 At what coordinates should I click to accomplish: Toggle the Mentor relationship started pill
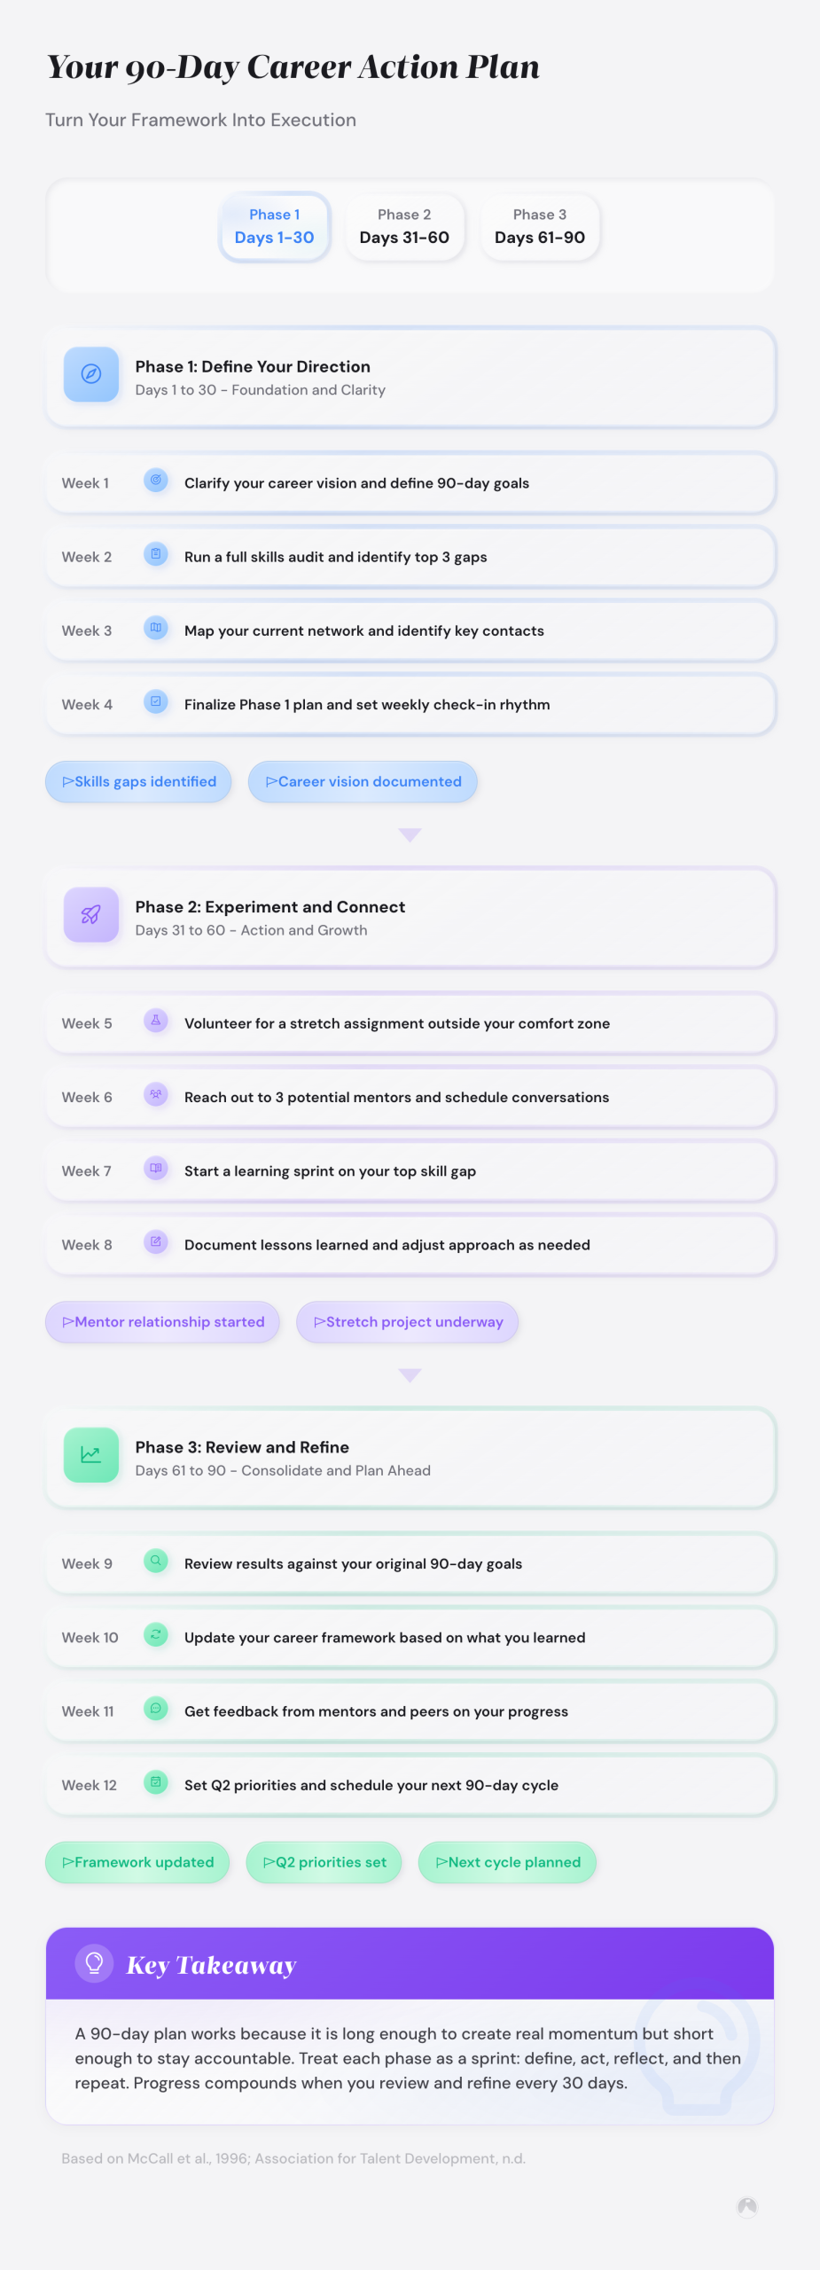pos(162,1322)
